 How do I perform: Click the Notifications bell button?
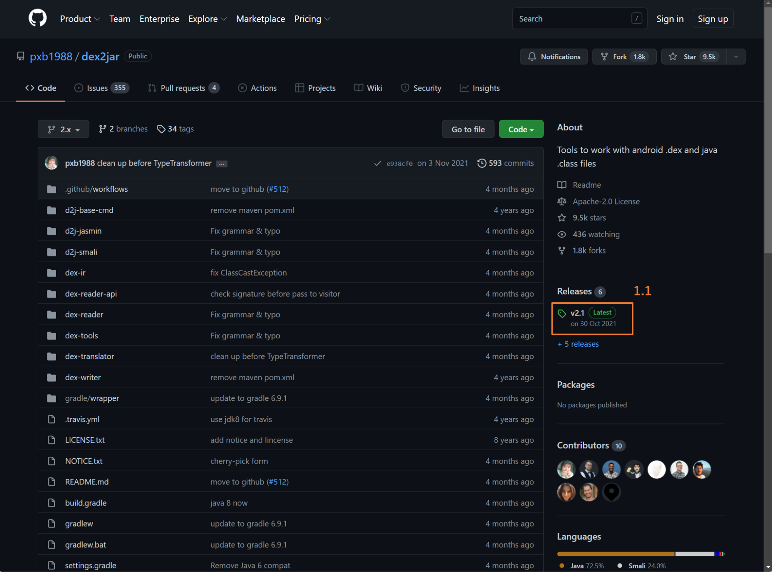[x=553, y=57]
